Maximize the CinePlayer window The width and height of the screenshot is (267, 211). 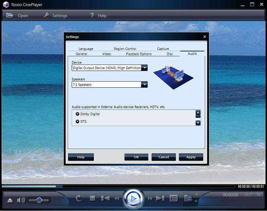(x=252, y=4)
